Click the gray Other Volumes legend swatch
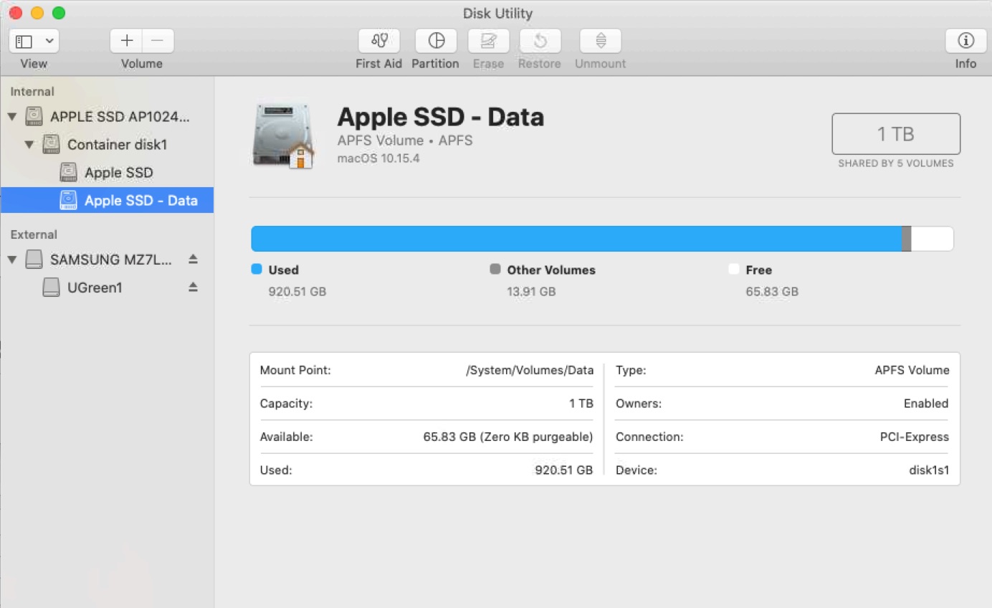The image size is (992, 608). [495, 269]
